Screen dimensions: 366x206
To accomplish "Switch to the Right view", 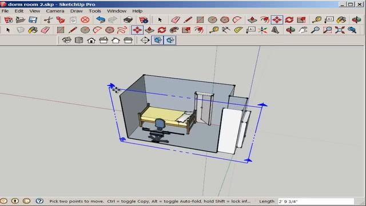I will pyautogui.click(x=104, y=40).
